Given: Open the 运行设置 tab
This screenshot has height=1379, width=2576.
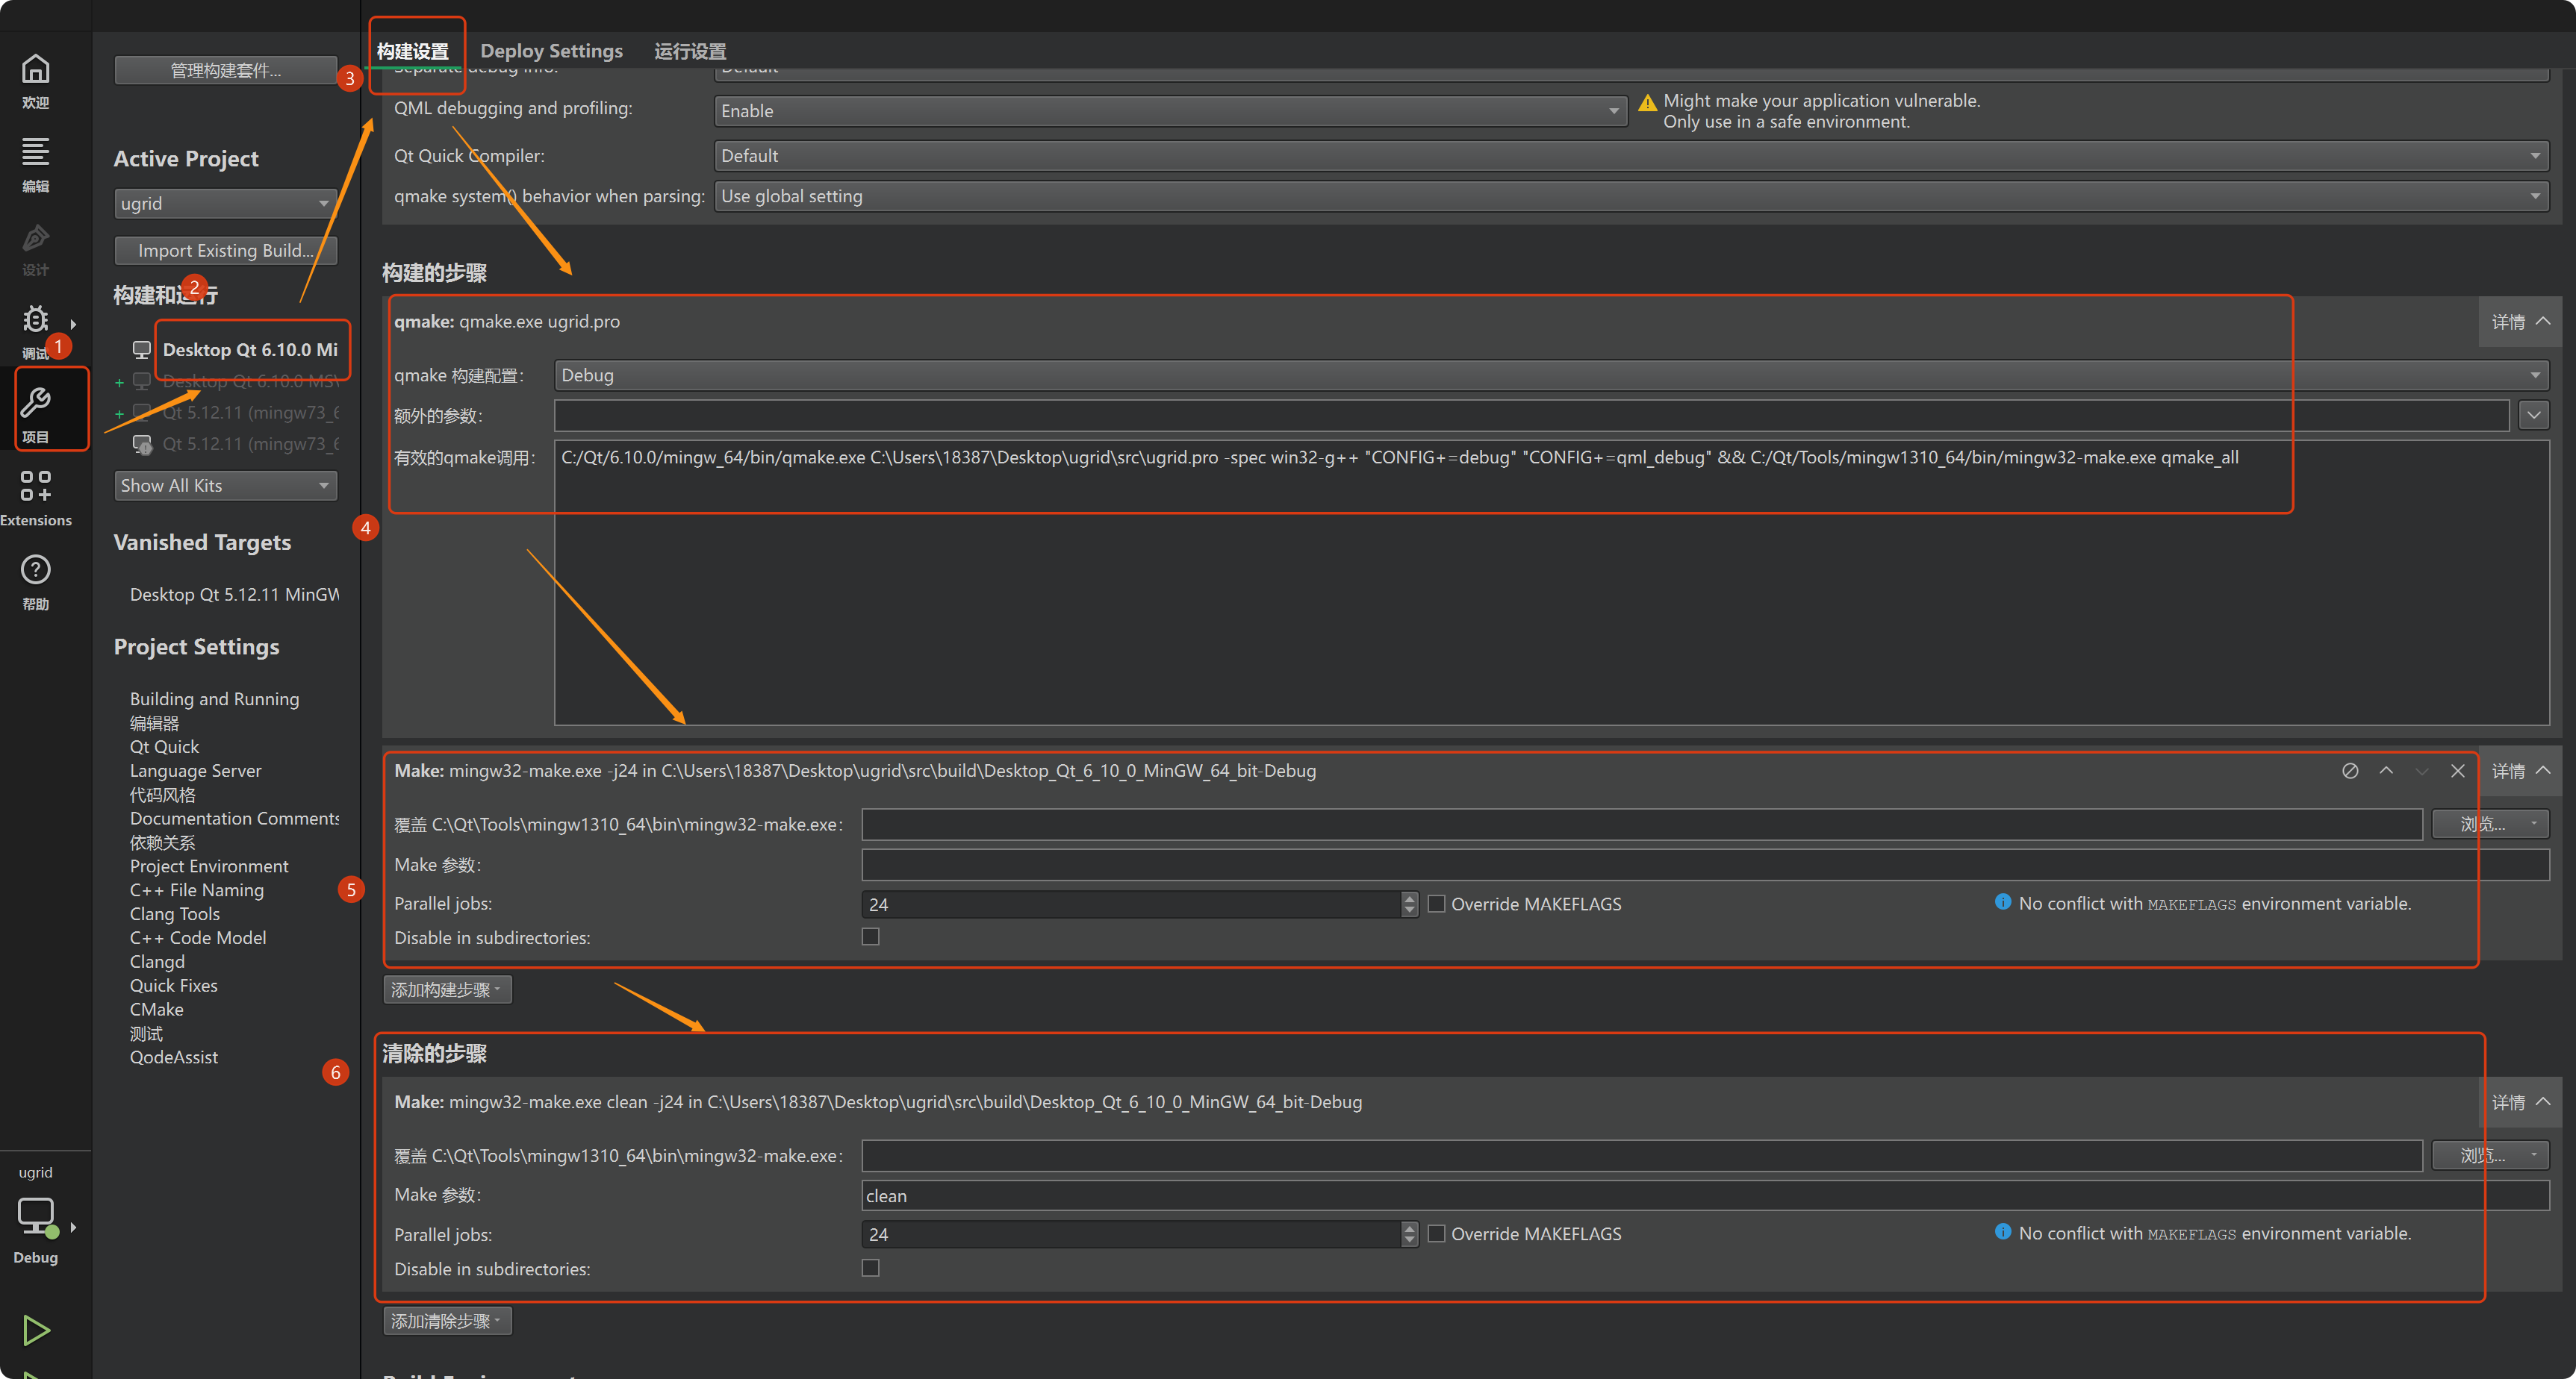Looking at the screenshot, I should [689, 50].
